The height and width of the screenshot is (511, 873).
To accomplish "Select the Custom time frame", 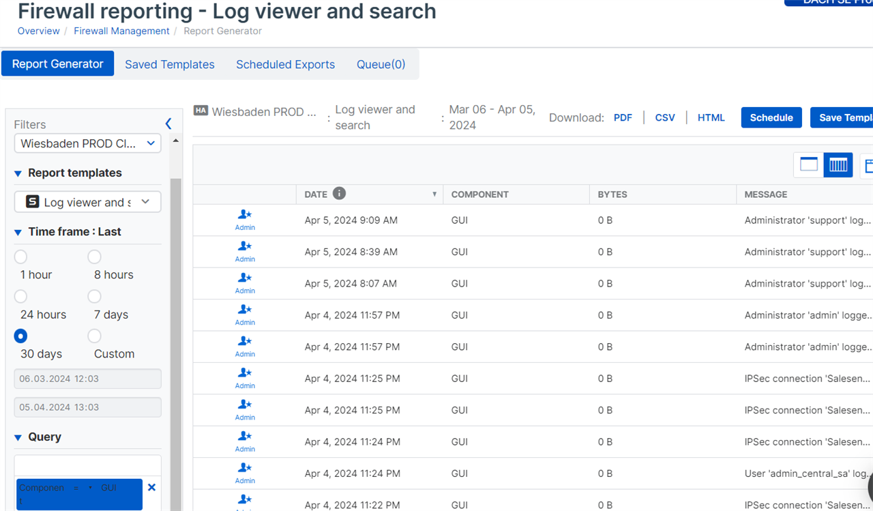I will pos(94,336).
